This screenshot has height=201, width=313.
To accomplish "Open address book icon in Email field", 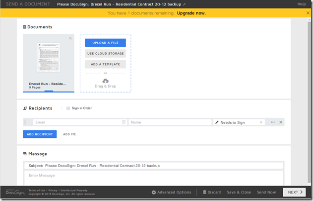I will [124, 122].
